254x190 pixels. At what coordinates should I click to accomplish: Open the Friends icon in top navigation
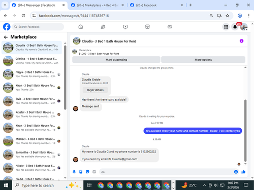click(103, 27)
